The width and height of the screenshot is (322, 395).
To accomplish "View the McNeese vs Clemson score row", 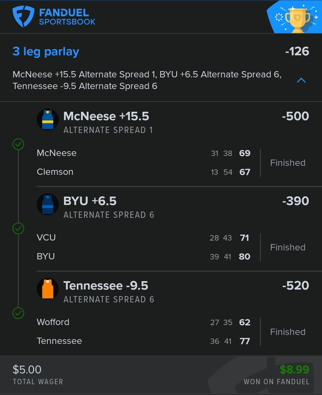I will point(143,163).
